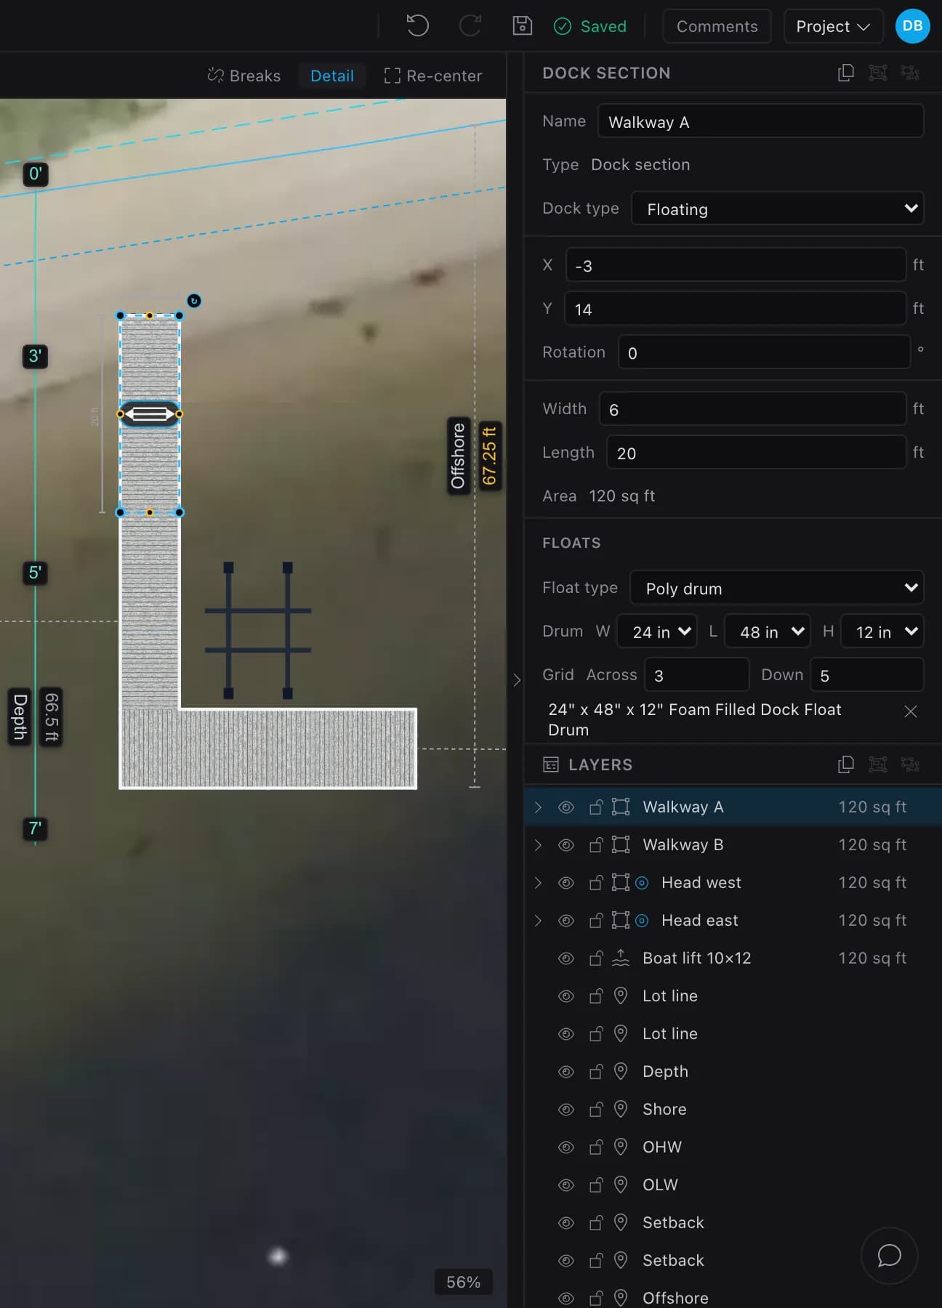The width and height of the screenshot is (942, 1308).
Task: Toggle lock on Walkway A layer
Action: (596, 807)
